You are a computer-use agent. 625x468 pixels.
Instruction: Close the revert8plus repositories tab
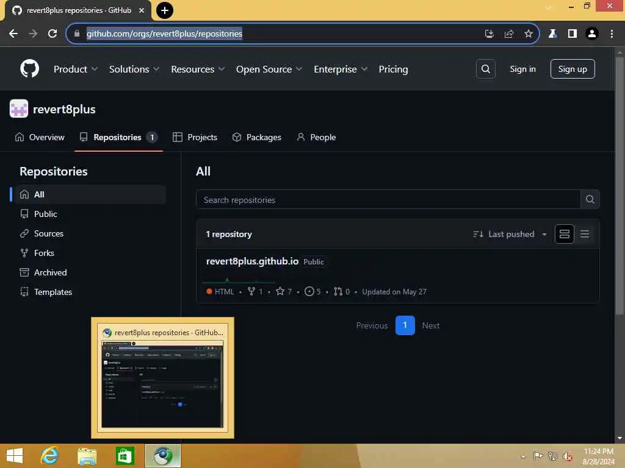click(142, 10)
